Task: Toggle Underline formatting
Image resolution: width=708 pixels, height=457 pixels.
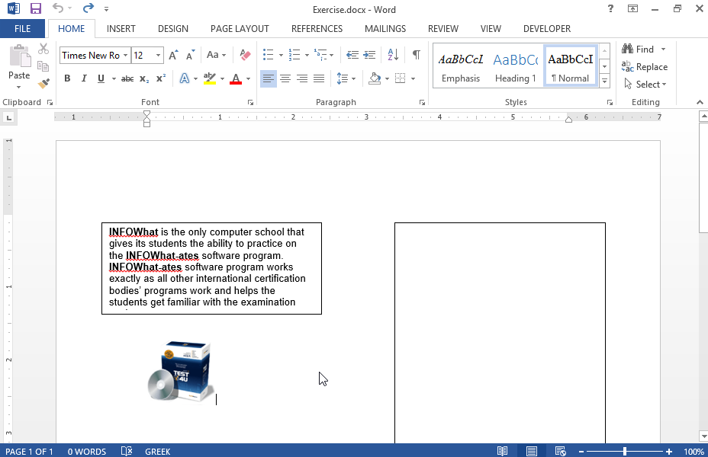Action: click(x=101, y=79)
